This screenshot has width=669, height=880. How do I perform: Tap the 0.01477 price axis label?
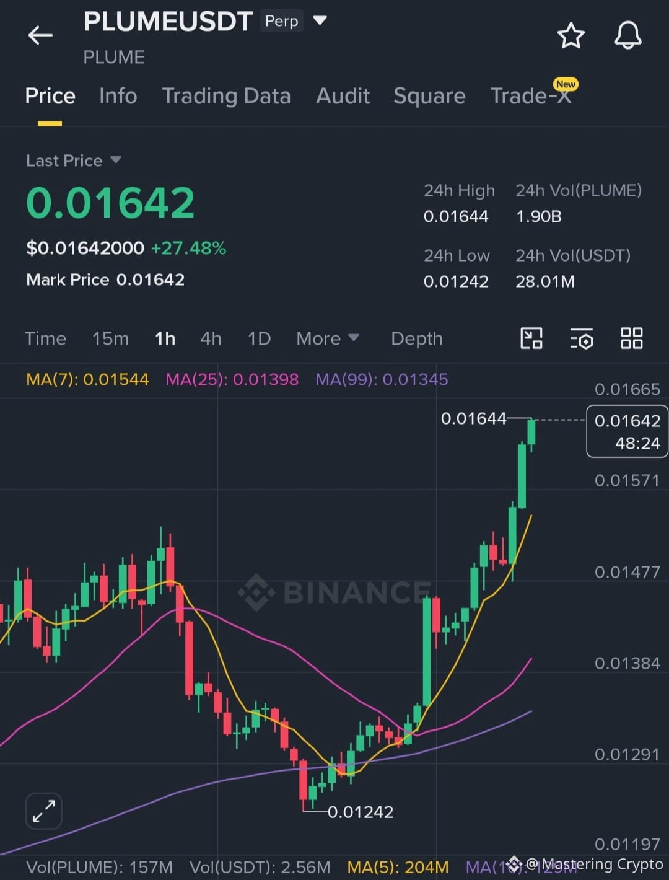pyautogui.click(x=627, y=572)
